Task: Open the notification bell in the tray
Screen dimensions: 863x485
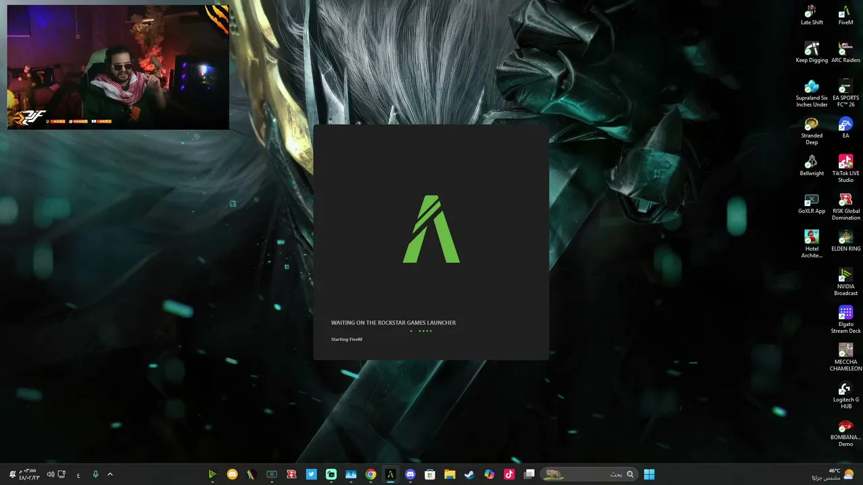Action: point(12,474)
